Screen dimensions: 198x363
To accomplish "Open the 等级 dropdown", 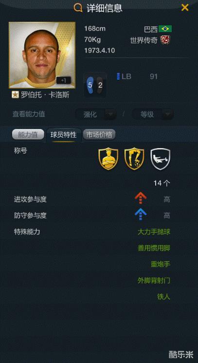I will (x=152, y=114).
